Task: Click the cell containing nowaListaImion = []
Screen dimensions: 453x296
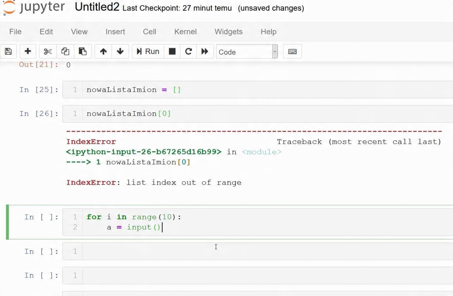Action: [257, 90]
